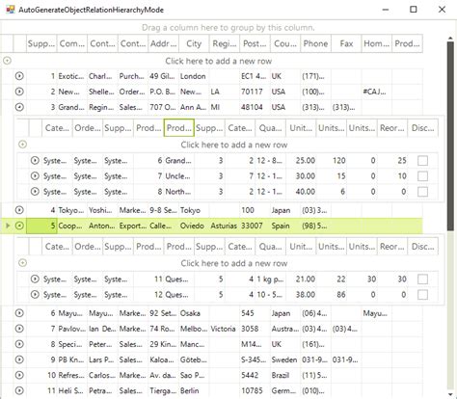This screenshot has width=457, height=399.
Task: Select the Oviedo city cell
Action: pyautogui.click(x=194, y=226)
